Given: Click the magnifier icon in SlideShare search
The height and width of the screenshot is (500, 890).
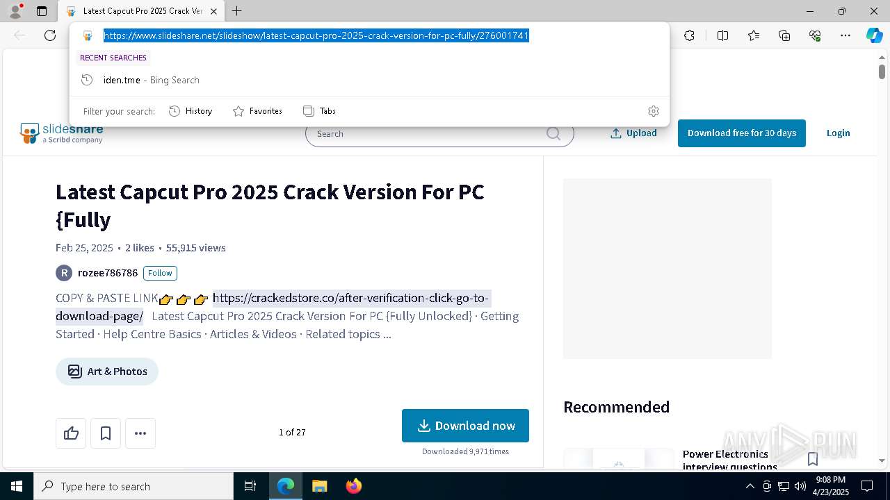Looking at the screenshot, I should [x=553, y=134].
